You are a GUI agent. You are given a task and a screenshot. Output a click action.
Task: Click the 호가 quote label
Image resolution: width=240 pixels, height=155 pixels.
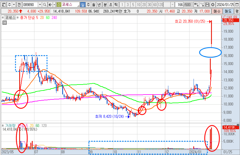pos(127,11)
